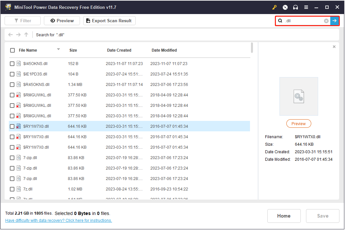345x230 pixels.
Task: Click the search submit arrow
Action: click(x=335, y=21)
